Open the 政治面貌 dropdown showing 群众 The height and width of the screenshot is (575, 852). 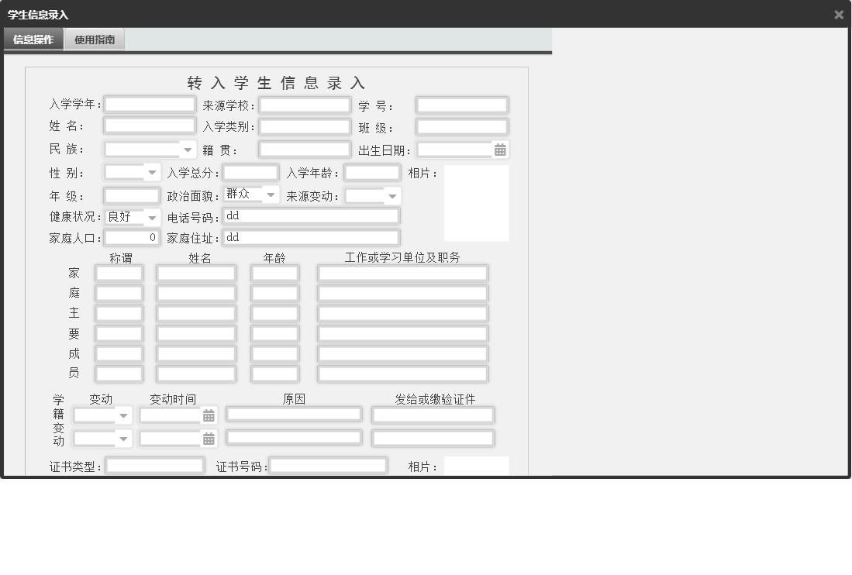click(270, 195)
